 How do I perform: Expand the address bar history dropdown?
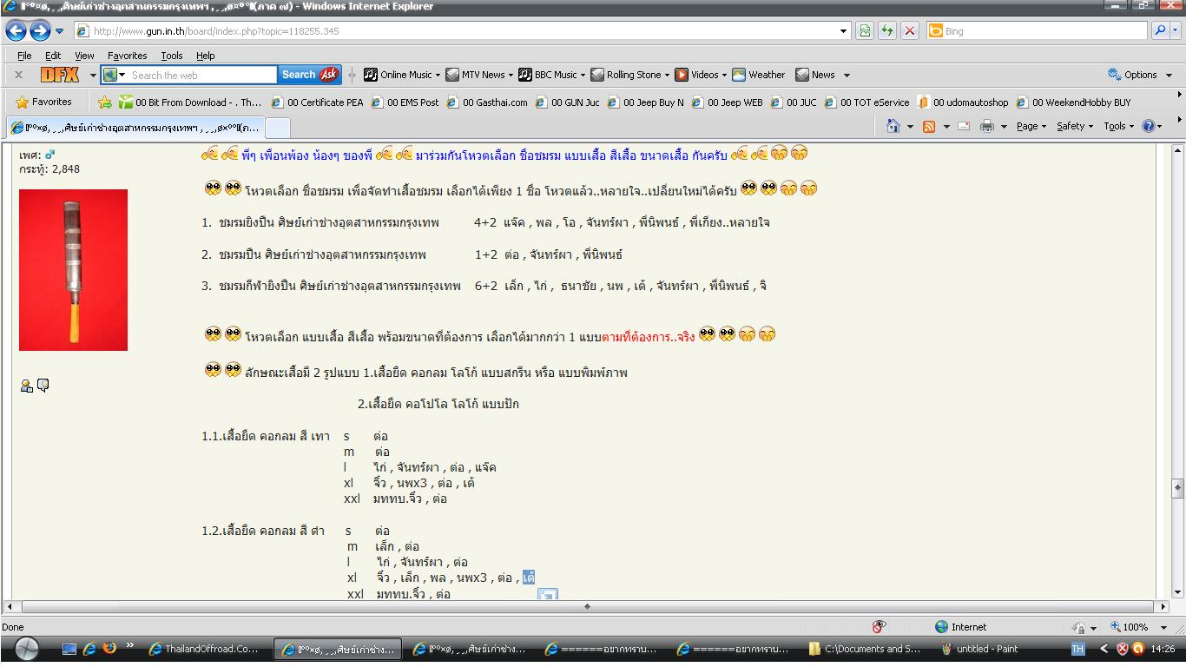(x=844, y=31)
